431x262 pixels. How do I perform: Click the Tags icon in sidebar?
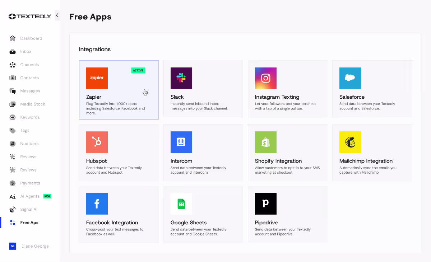pyautogui.click(x=13, y=130)
